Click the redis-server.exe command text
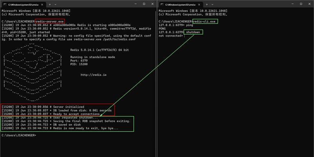The width and height of the screenshot is (314, 157). 50,22
